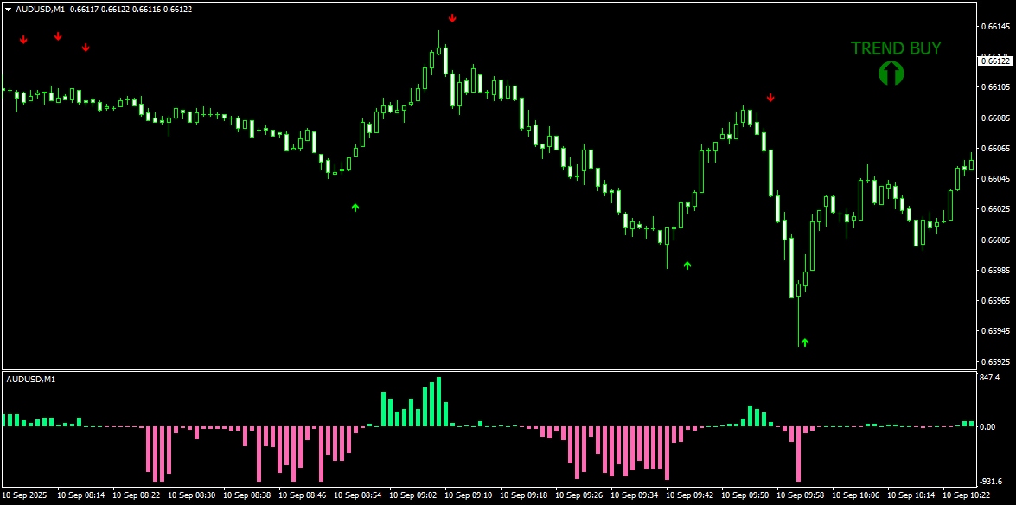This screenshot has height=505, width=1016.
Task: Click the 0.65945 price scale label
Action: point(995,331)
